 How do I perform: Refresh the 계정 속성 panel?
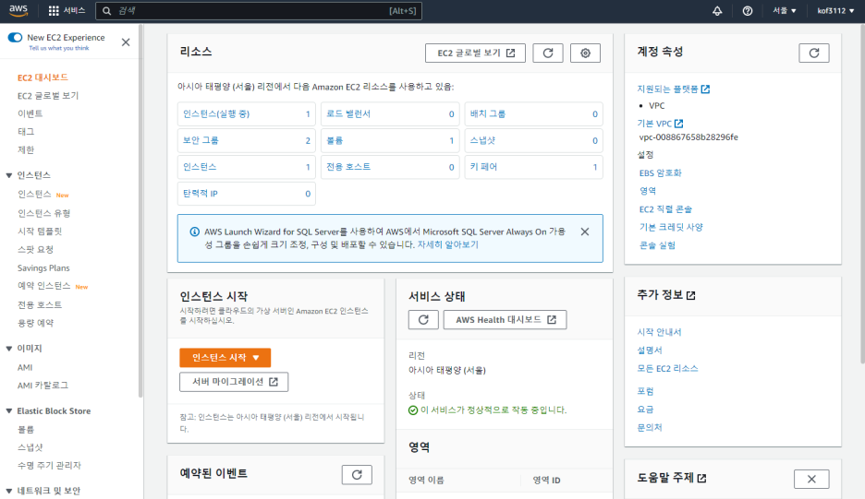813,53
